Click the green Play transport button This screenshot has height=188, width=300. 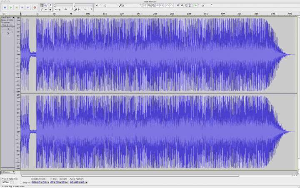[x=11, y=7]
